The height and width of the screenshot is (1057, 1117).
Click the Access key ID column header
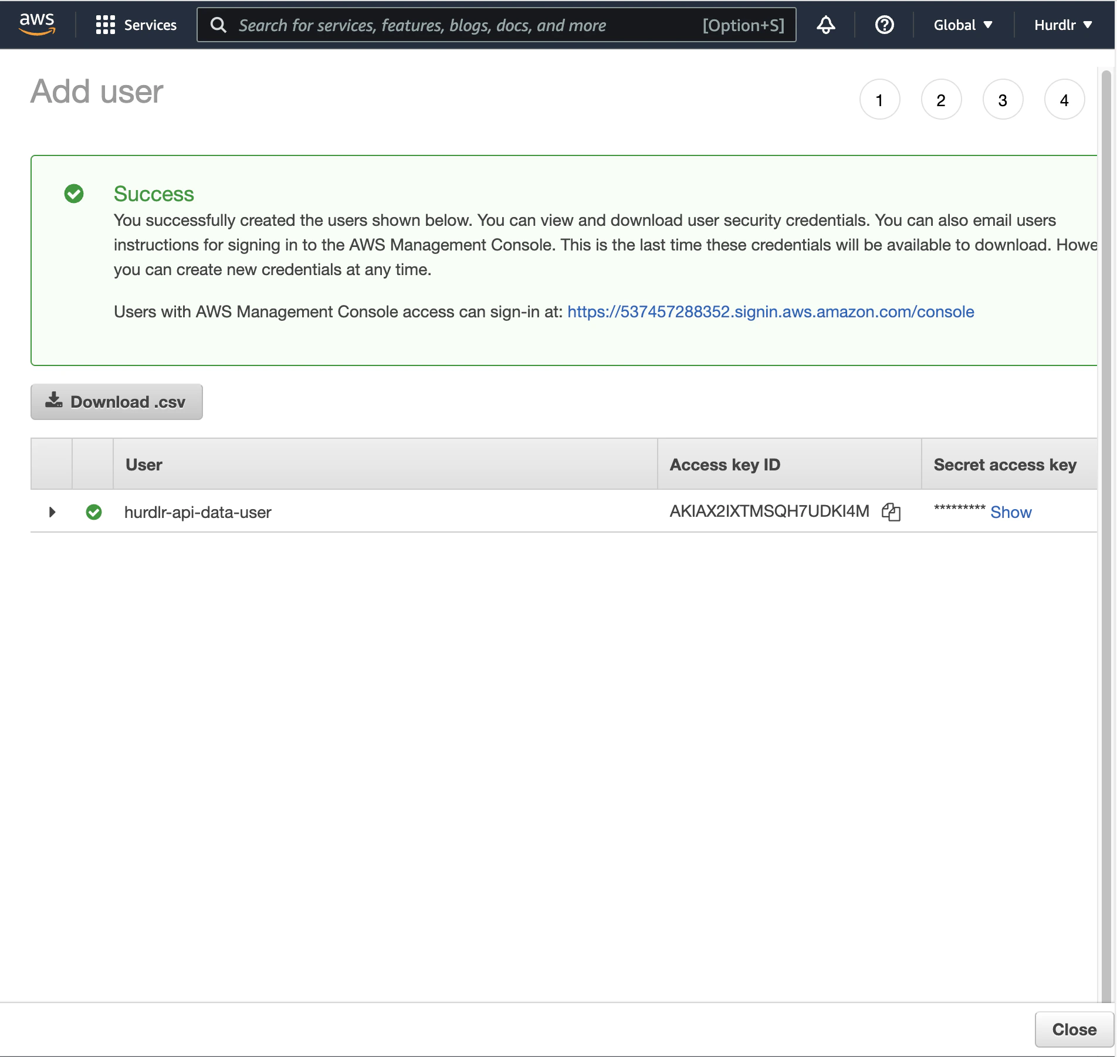(x=790, y=464)
